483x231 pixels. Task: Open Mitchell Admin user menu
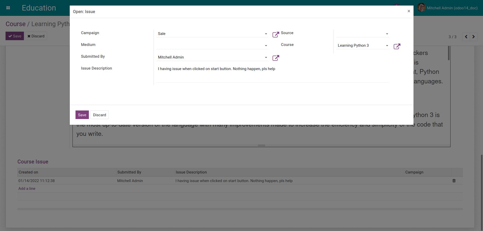click(x=447, y=8)
